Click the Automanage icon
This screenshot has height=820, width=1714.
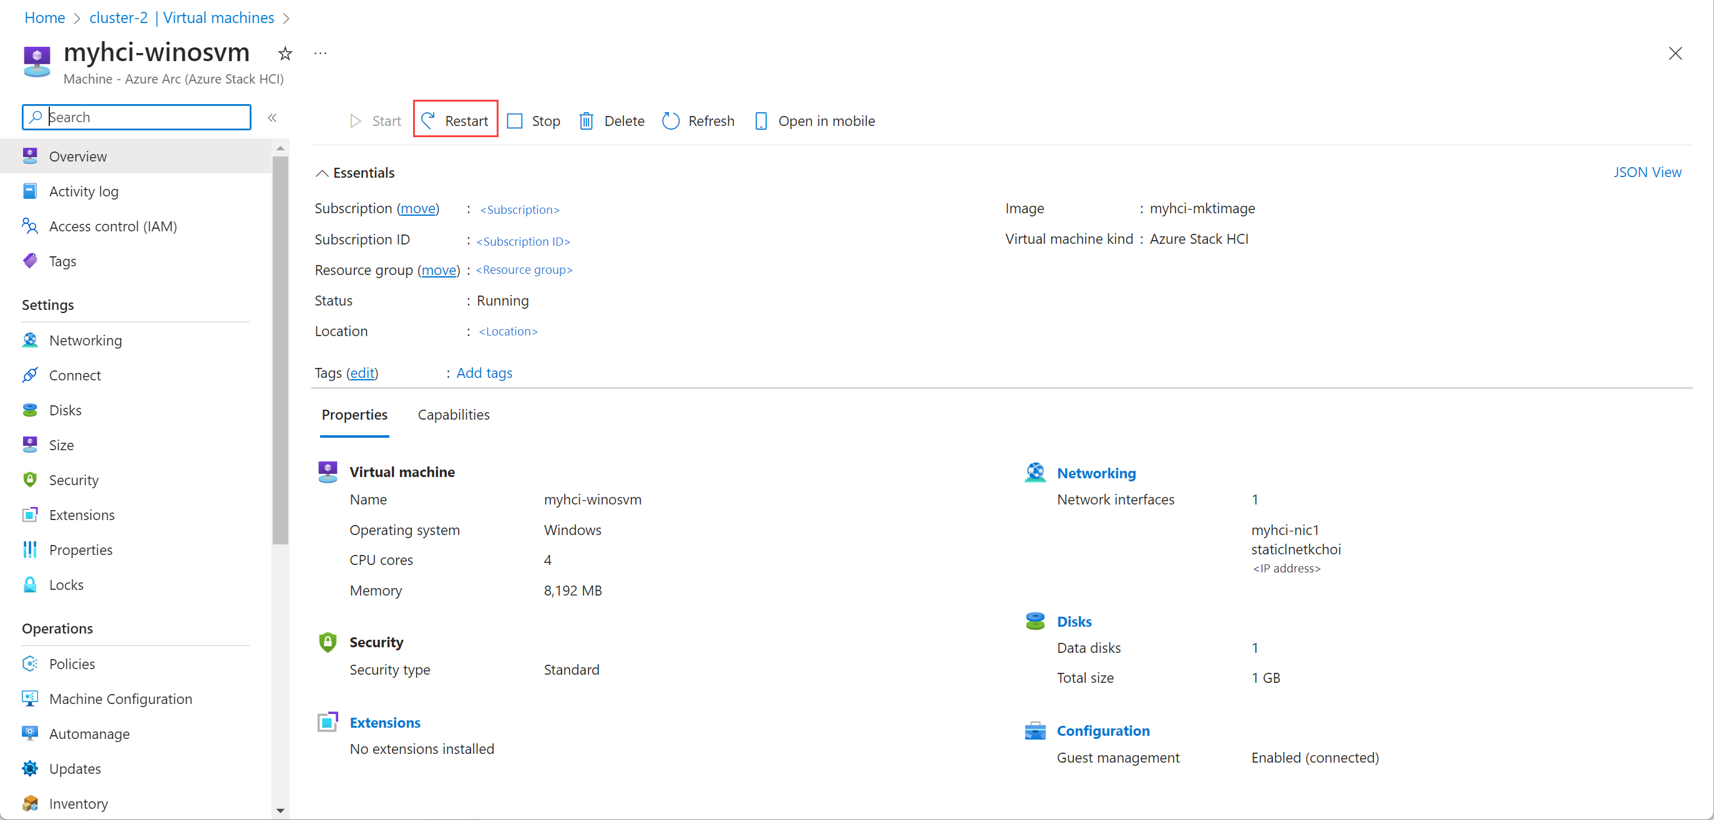point(30,733)
